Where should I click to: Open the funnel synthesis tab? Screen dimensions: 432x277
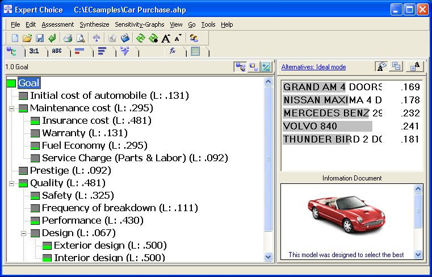pyautogui.click(x=125, y=51)
